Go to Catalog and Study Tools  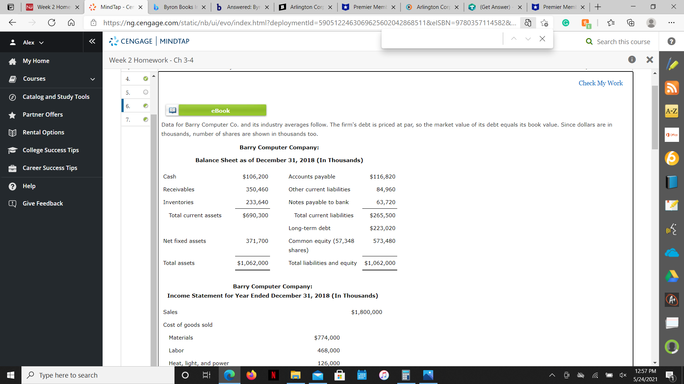[x=56, y=96]
